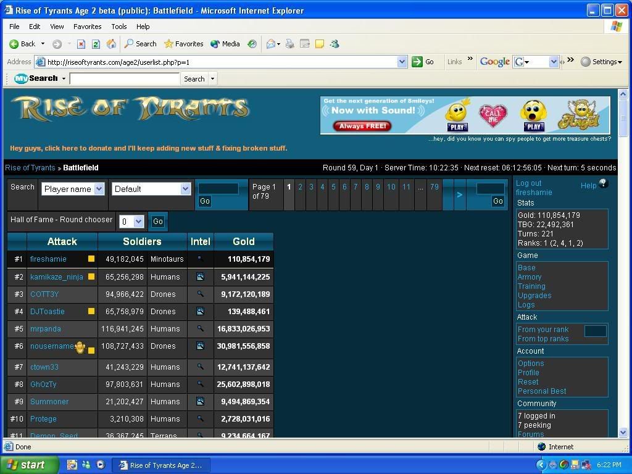Open Google toolbar Settings
Viewport: 632px width, 474px height.
click(x=601, y=62)
